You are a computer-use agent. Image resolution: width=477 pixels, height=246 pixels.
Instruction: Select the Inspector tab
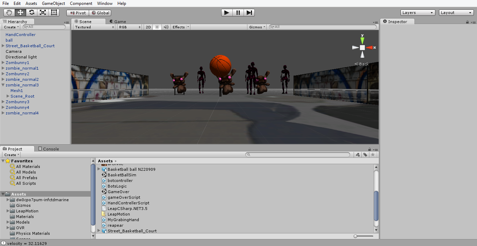pos(397,21)
